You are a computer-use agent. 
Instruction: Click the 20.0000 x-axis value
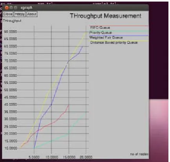click(86, 157)
